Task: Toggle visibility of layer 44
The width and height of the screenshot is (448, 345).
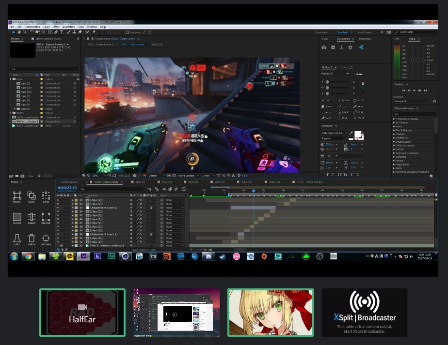Action: click(58, 211)
